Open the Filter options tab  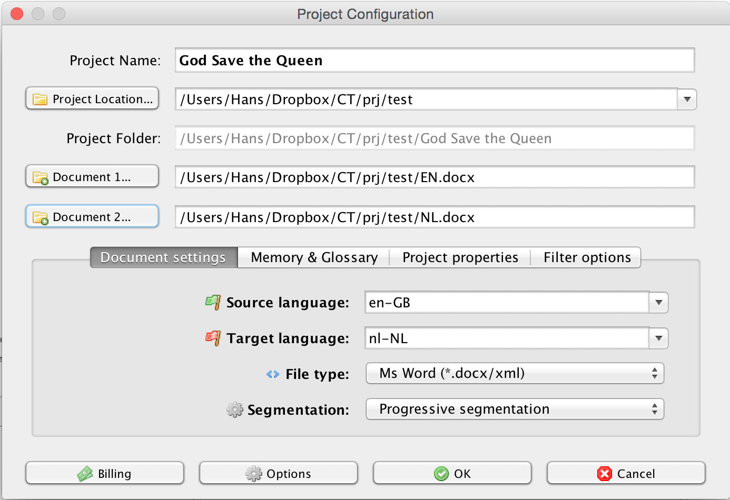(x=587, y=257)
